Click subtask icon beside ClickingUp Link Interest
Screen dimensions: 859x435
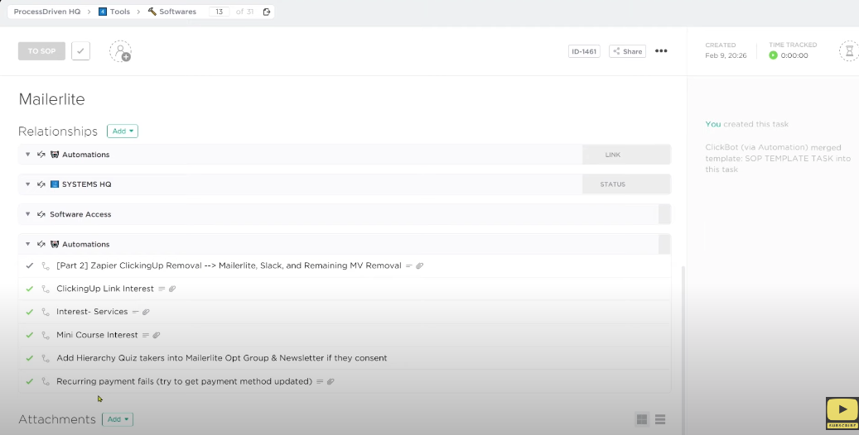(x=46, y=289)
